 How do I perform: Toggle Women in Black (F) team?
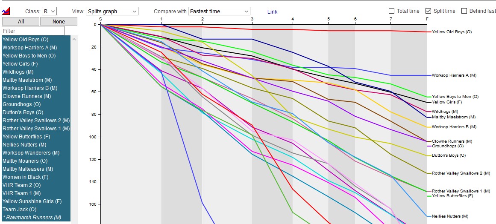(25, 177)
